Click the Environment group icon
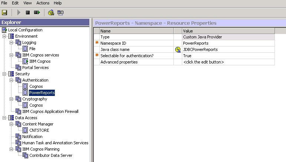The width and height of the screenshot is (286, 162). 11,36
